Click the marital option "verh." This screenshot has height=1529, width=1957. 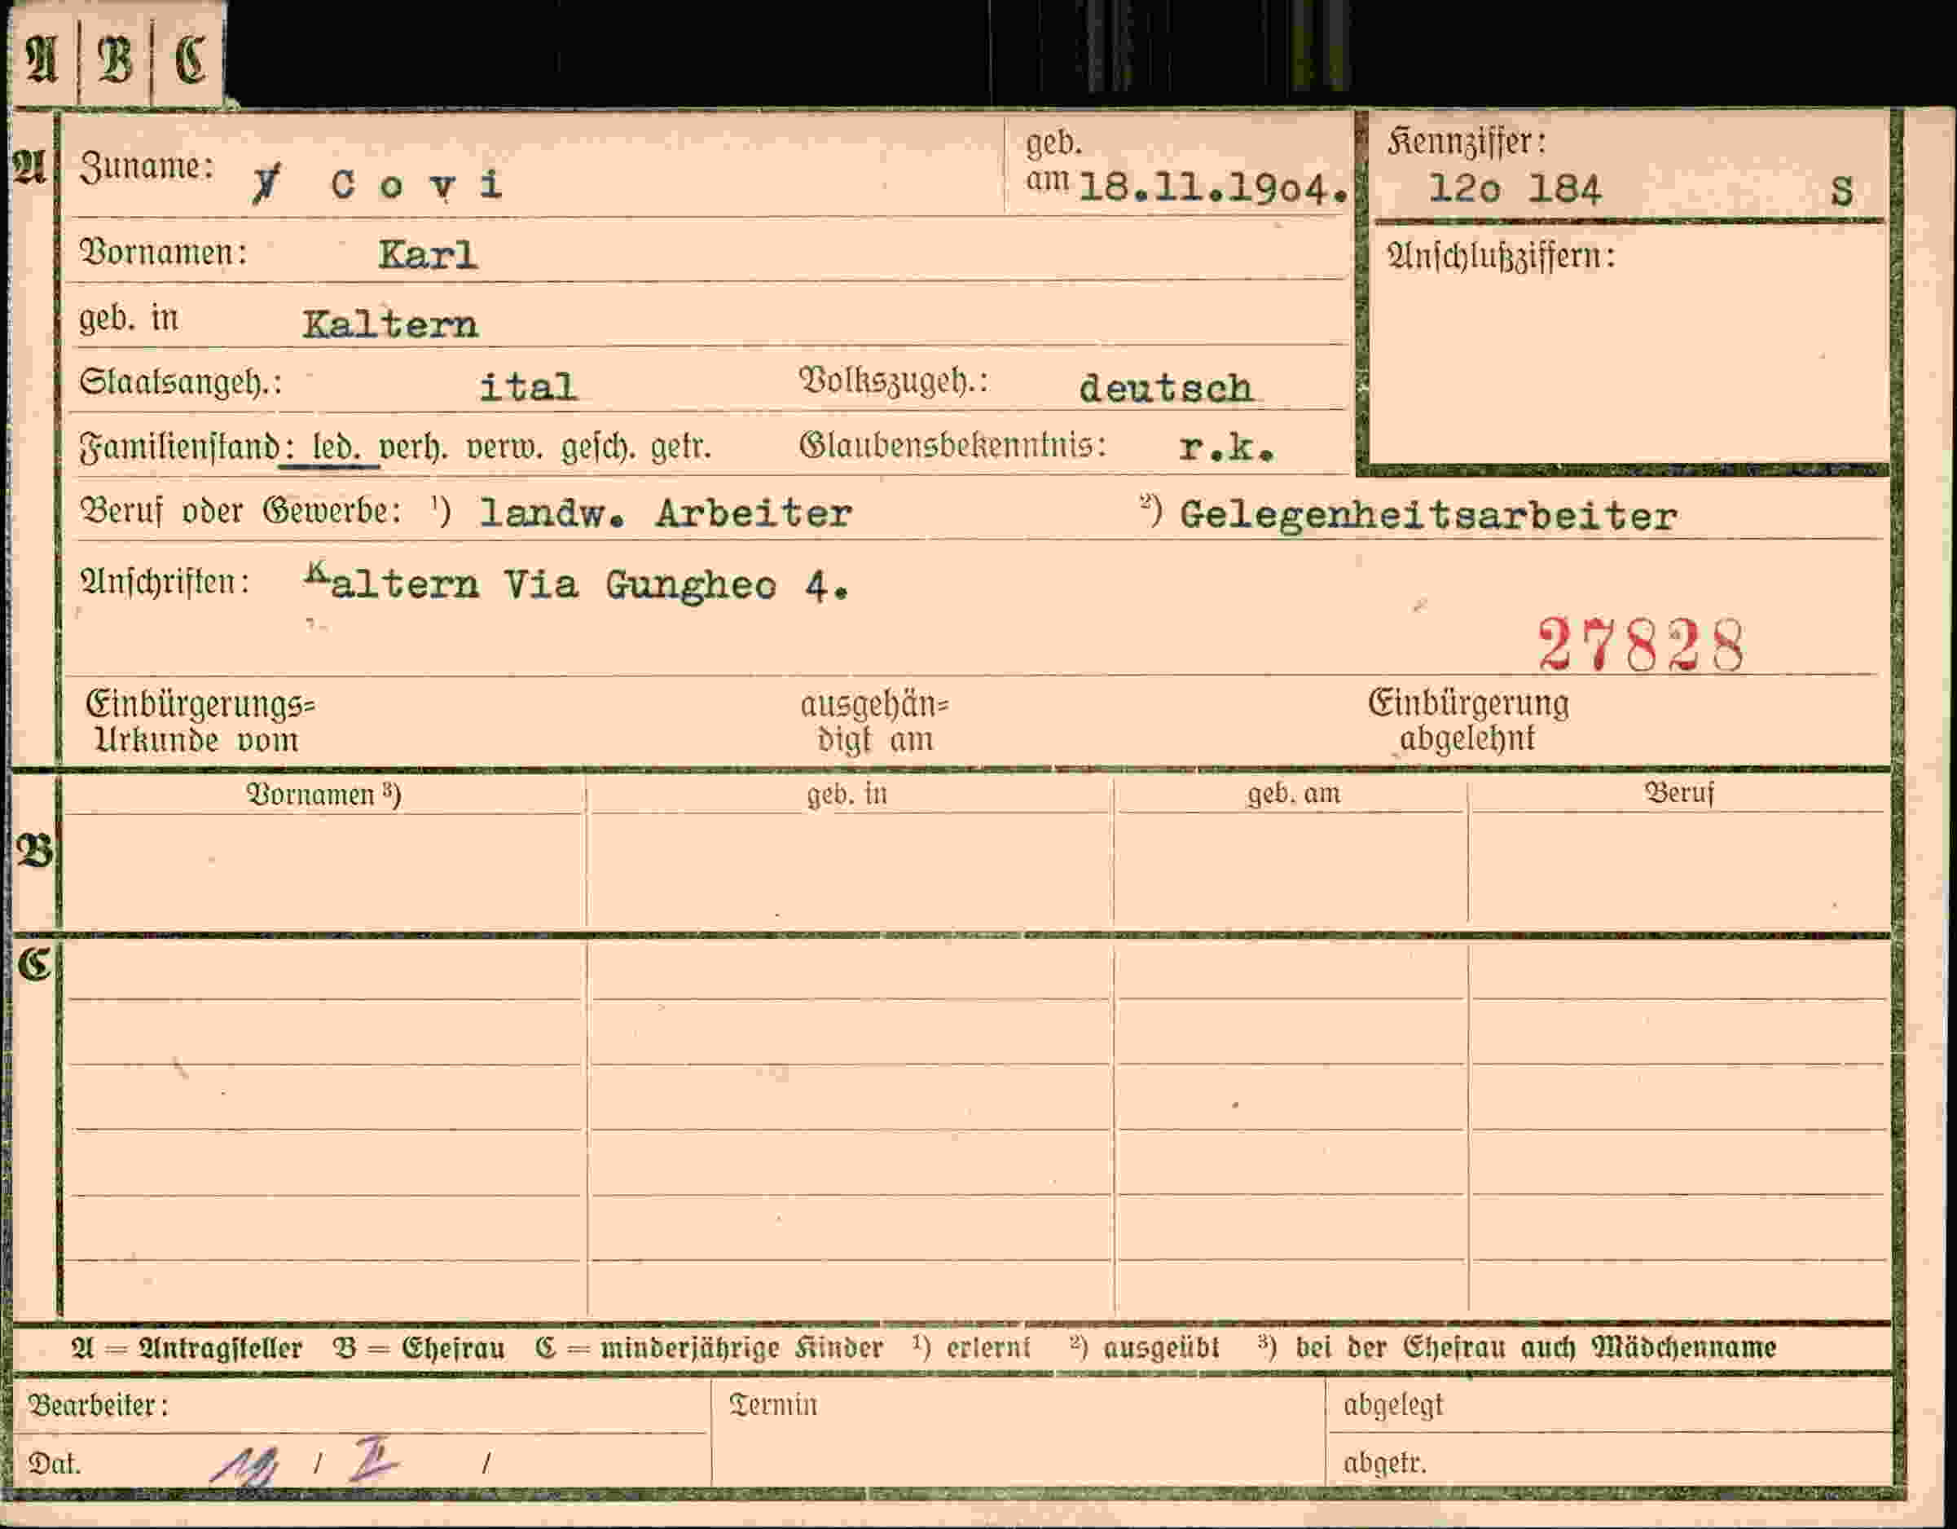[413, 447]
